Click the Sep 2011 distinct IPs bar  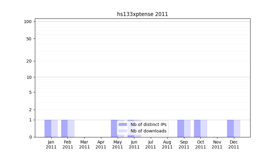[181, 128]
